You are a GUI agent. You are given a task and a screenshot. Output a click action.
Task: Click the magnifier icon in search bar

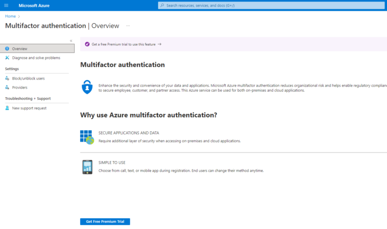[162, 6]
